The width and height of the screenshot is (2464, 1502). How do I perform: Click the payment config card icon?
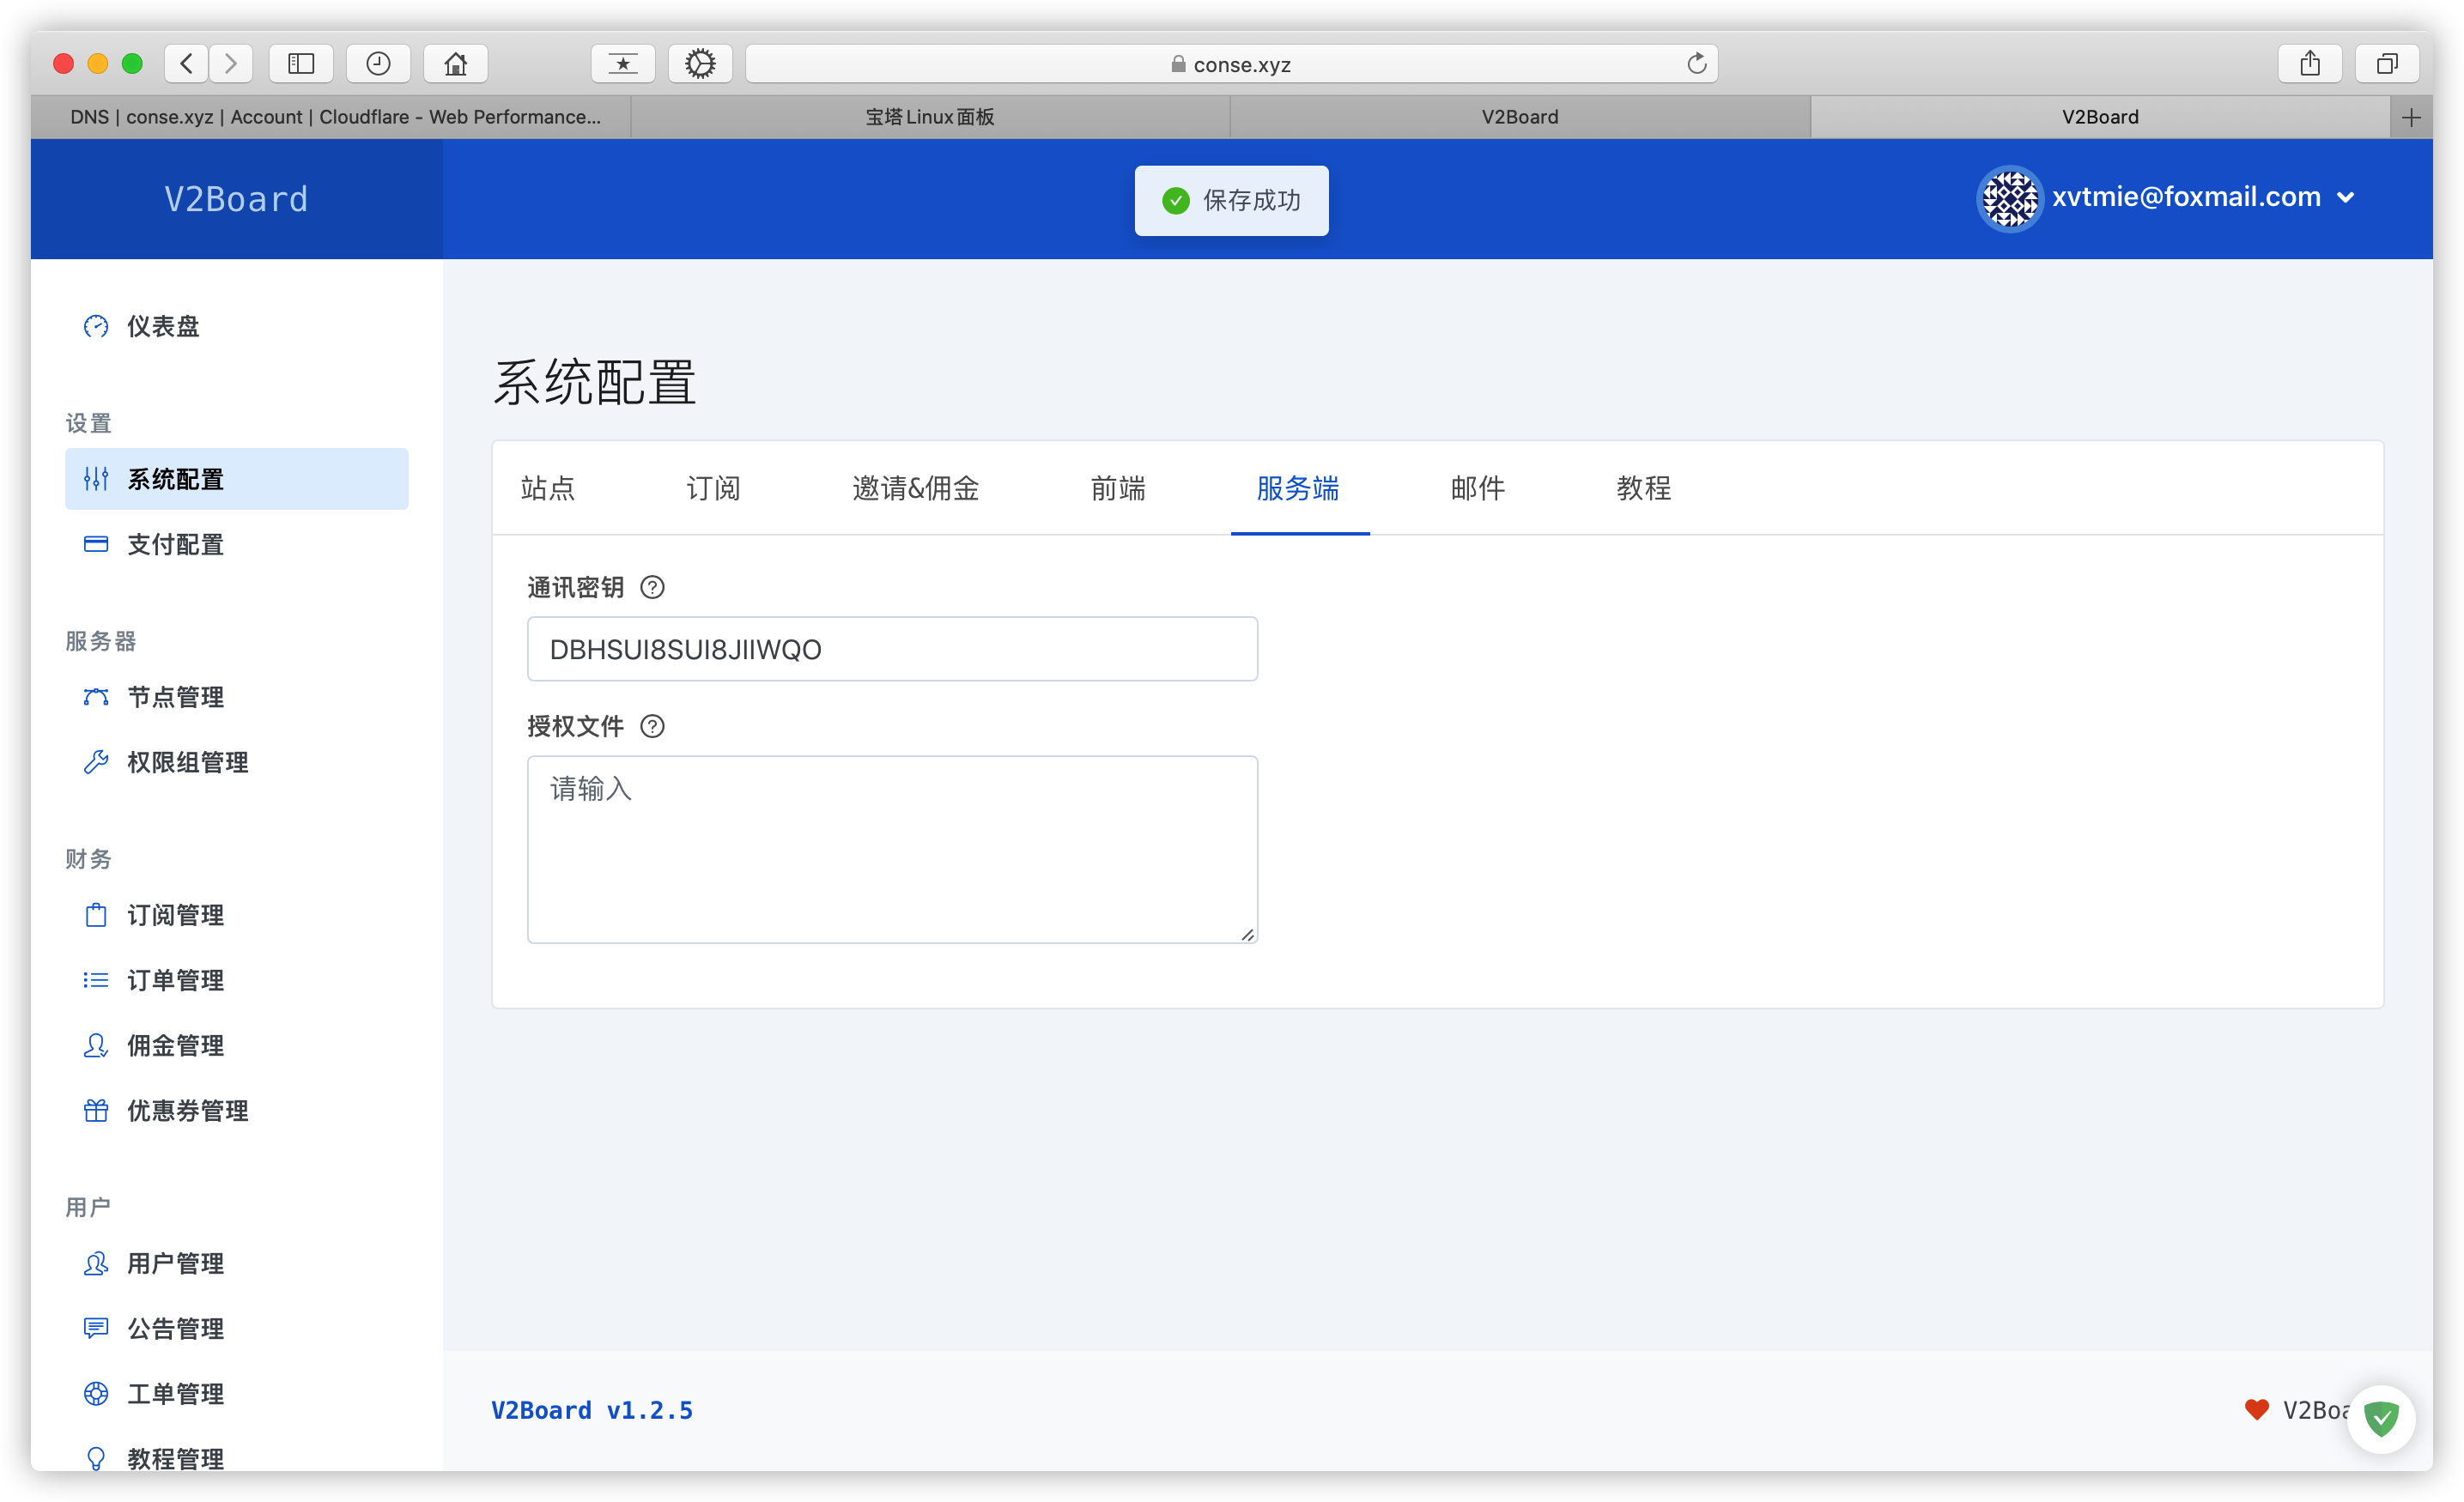[x=96, y=544]
